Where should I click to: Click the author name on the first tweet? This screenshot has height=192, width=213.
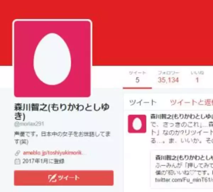[181, 117]
